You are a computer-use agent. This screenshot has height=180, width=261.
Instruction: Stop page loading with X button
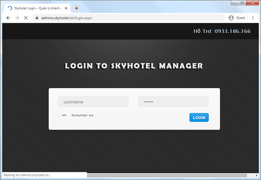click(26, 18)
